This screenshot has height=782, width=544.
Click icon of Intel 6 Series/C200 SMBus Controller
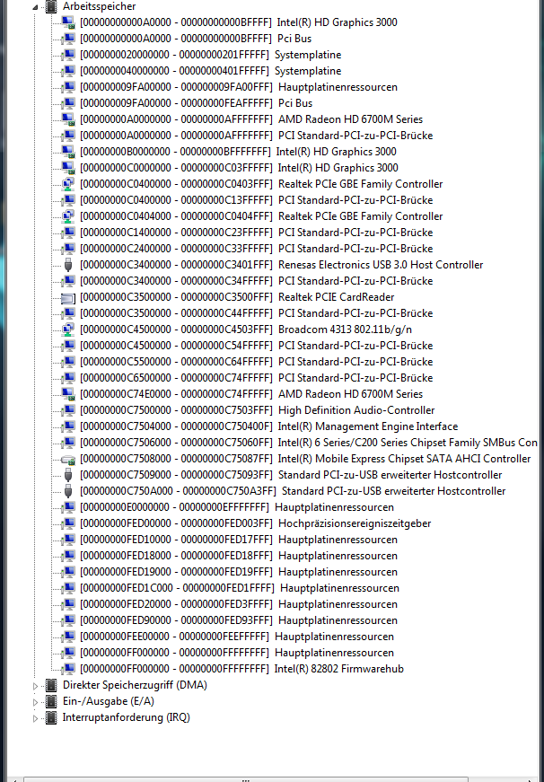click(x=68, y=443)
